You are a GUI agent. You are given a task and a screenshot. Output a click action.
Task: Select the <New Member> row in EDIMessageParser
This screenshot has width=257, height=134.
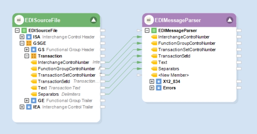pyautogui.click(x=170, y=75)
